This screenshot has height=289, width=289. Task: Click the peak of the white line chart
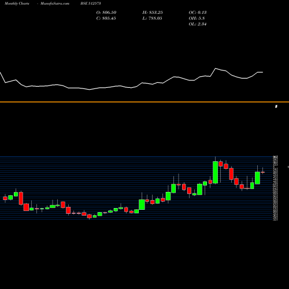click(216, 68)
